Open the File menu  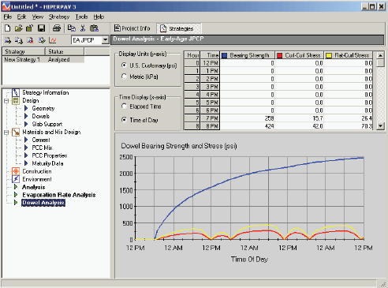(x=8, y=17)
